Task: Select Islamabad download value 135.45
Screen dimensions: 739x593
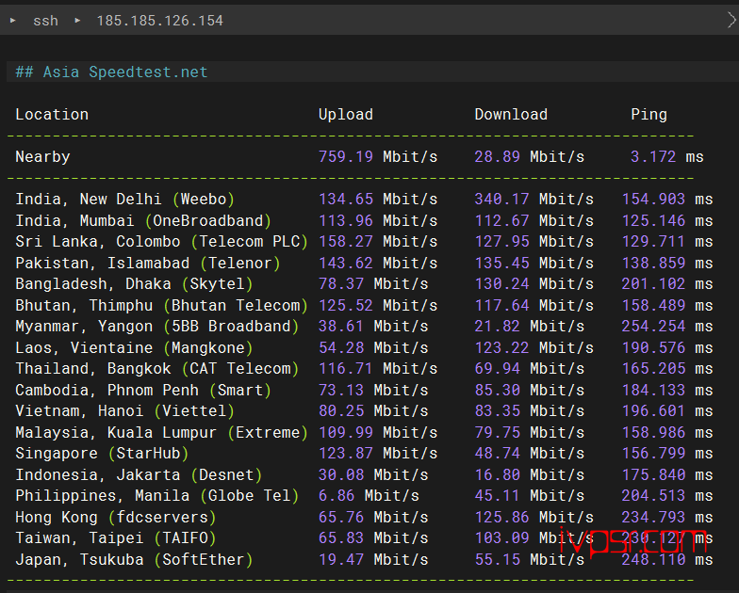Action: click(501, 264)
